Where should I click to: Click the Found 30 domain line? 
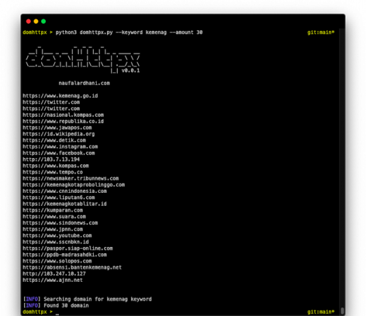click(56, 305)
